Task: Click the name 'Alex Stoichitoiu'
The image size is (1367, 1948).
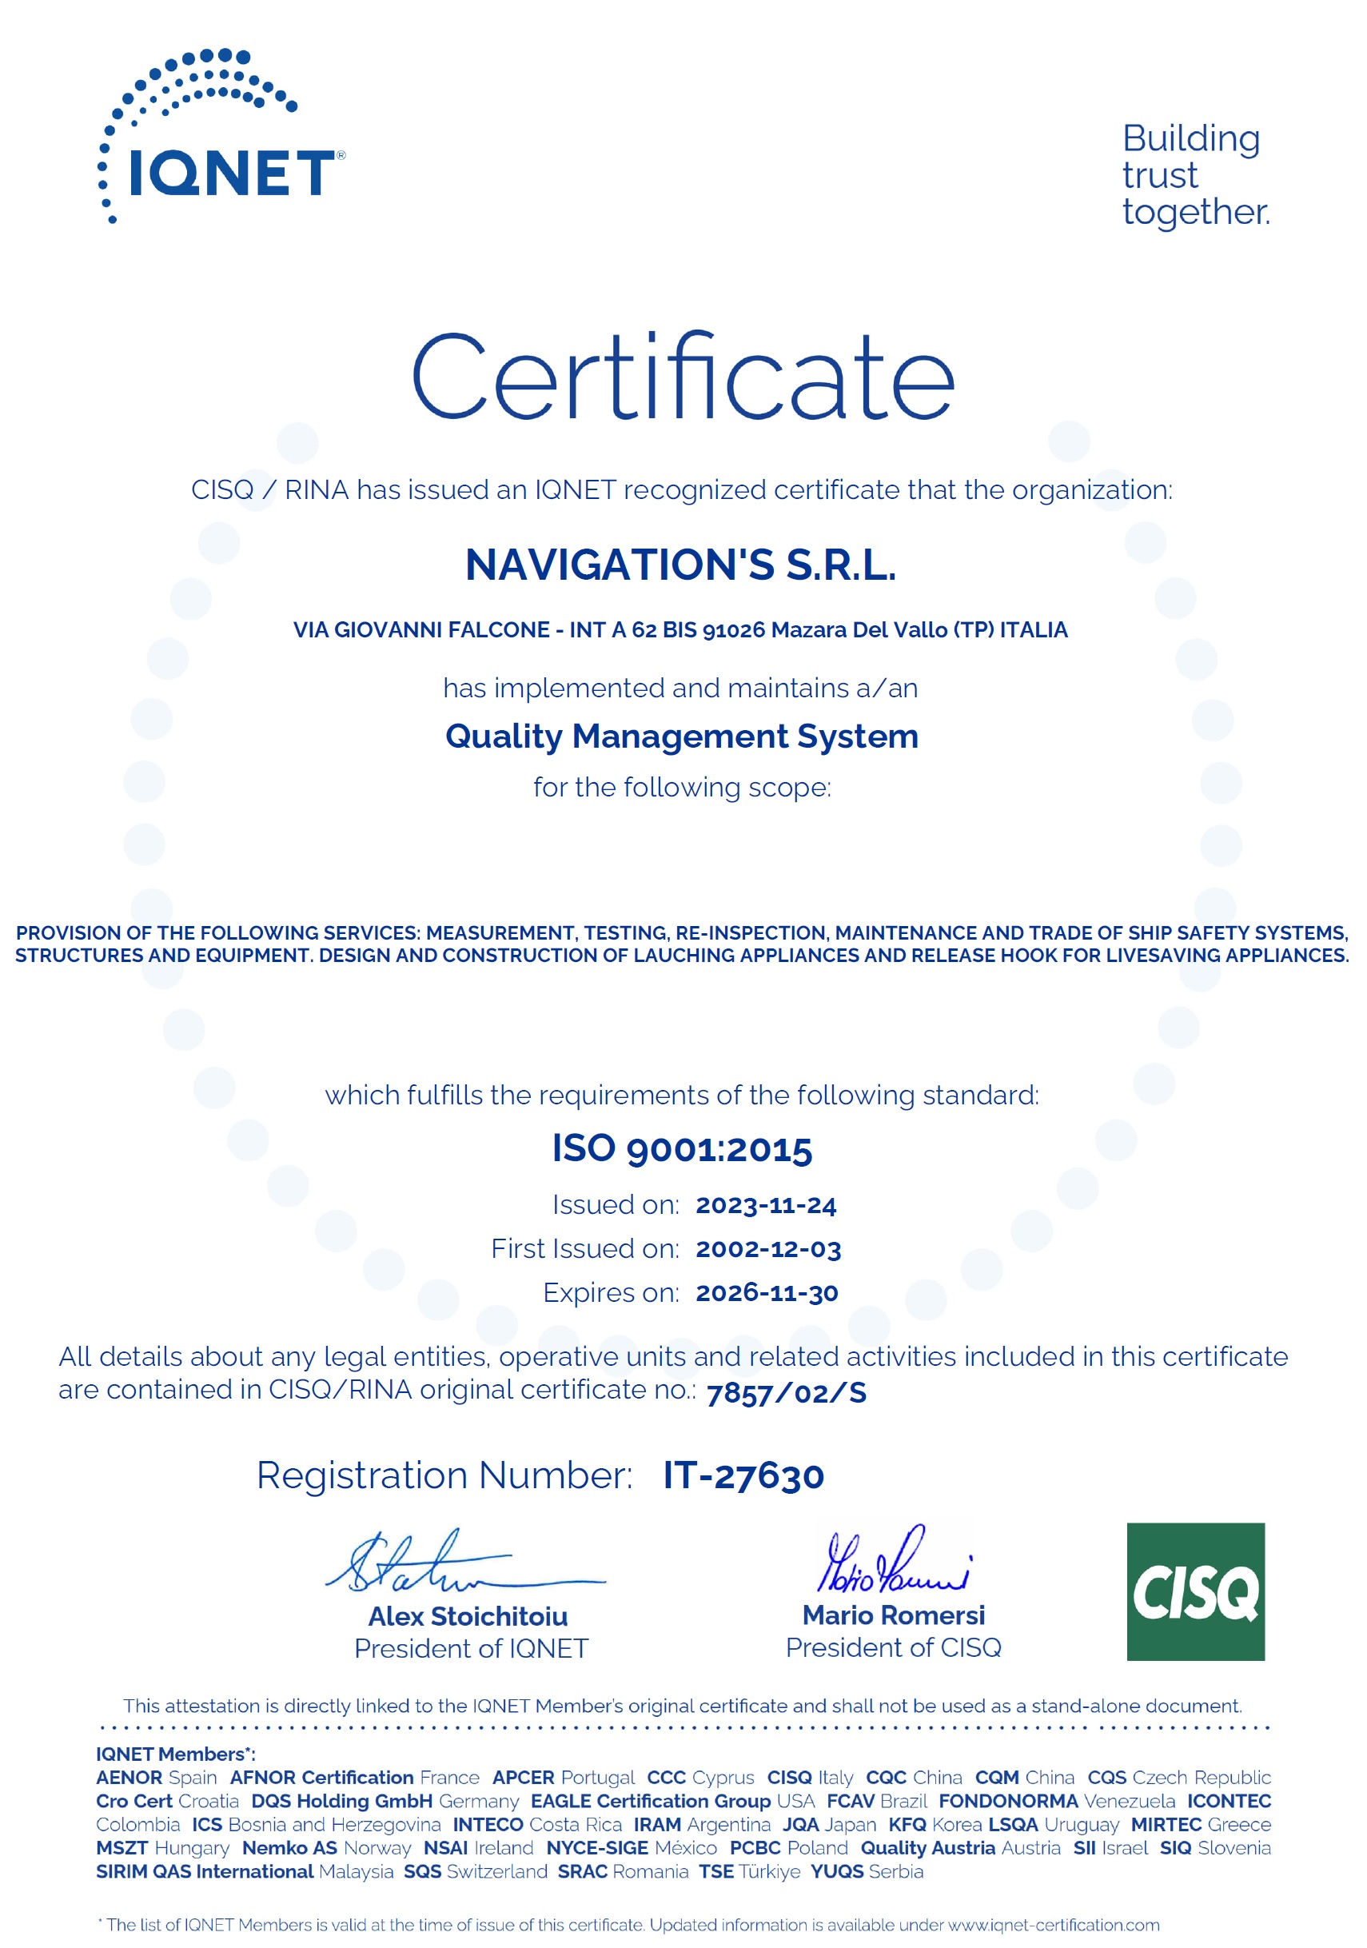Action: (468, 1616)
